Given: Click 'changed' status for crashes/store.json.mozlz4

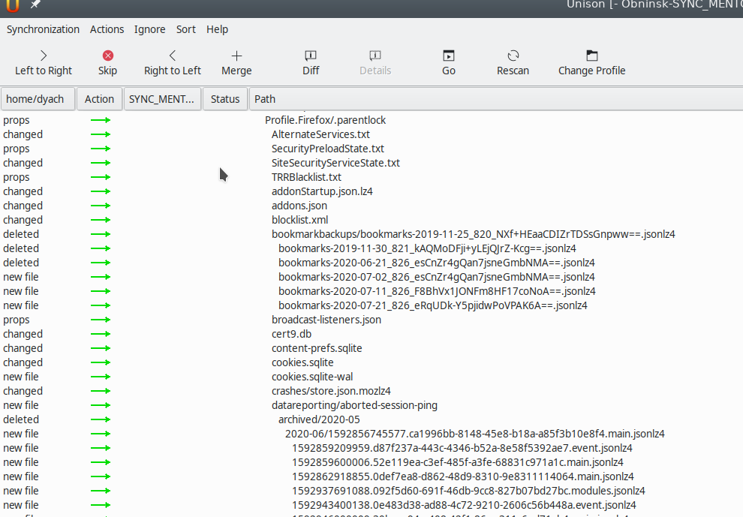Looking at the screenshot, I should (x=23, y=391).
